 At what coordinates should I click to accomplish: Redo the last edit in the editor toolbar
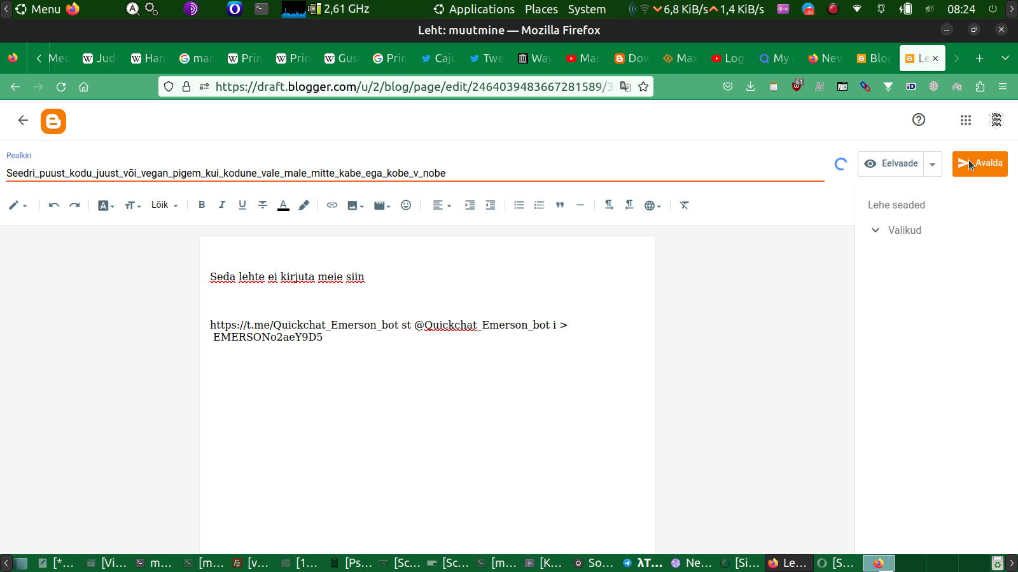(74, 205)
